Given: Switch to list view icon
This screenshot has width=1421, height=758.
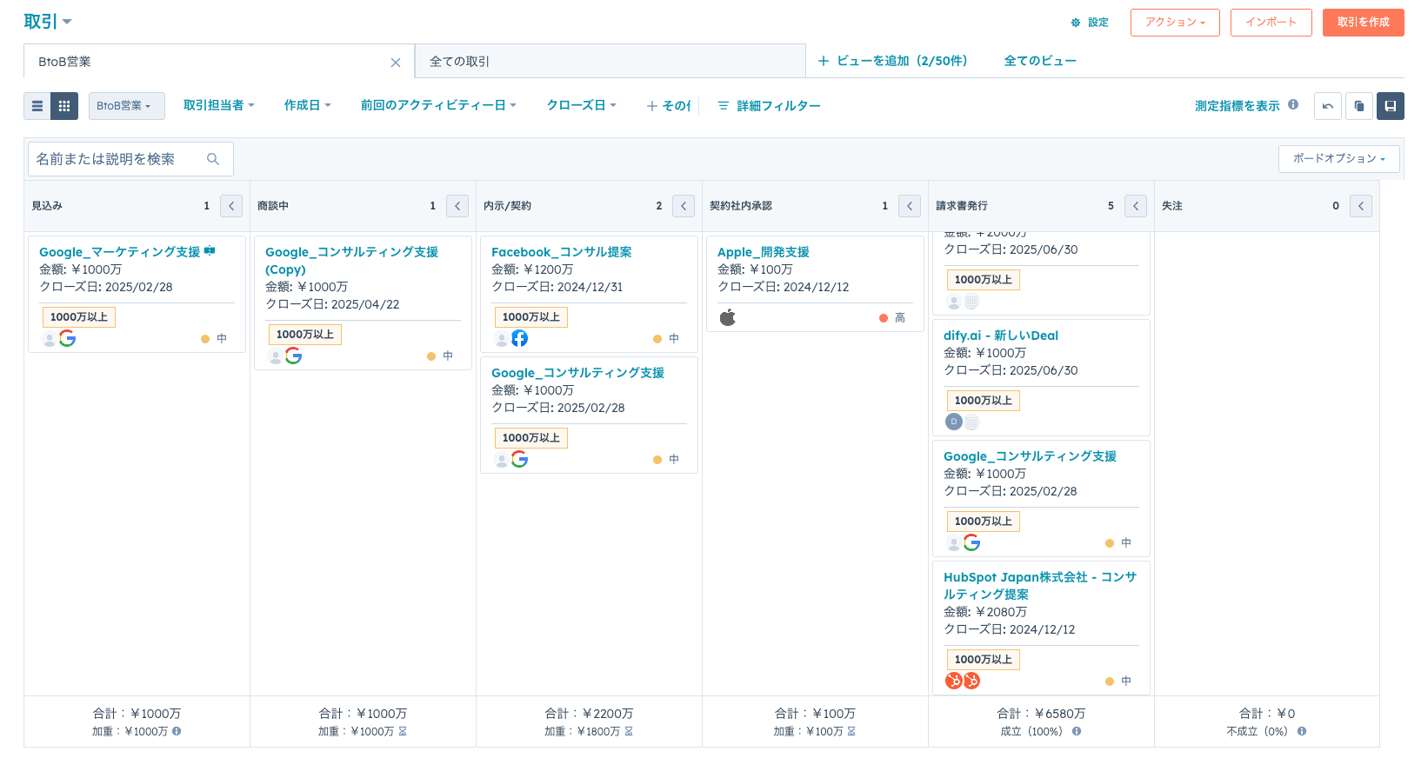Looking at the screenshot, I should (37, 106).
